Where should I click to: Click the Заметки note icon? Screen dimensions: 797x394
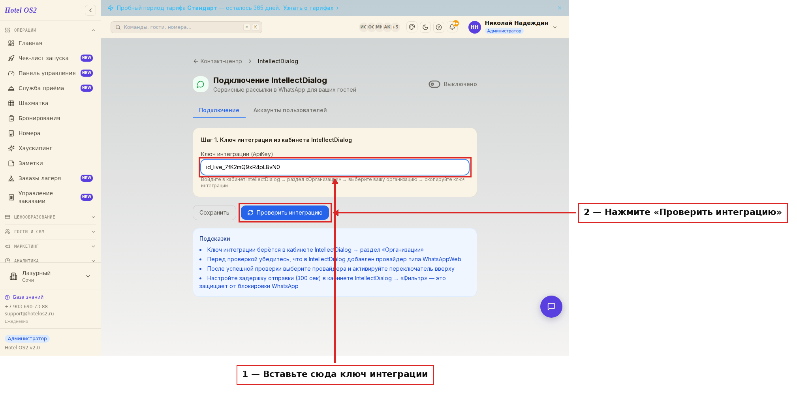coord(11,163)
